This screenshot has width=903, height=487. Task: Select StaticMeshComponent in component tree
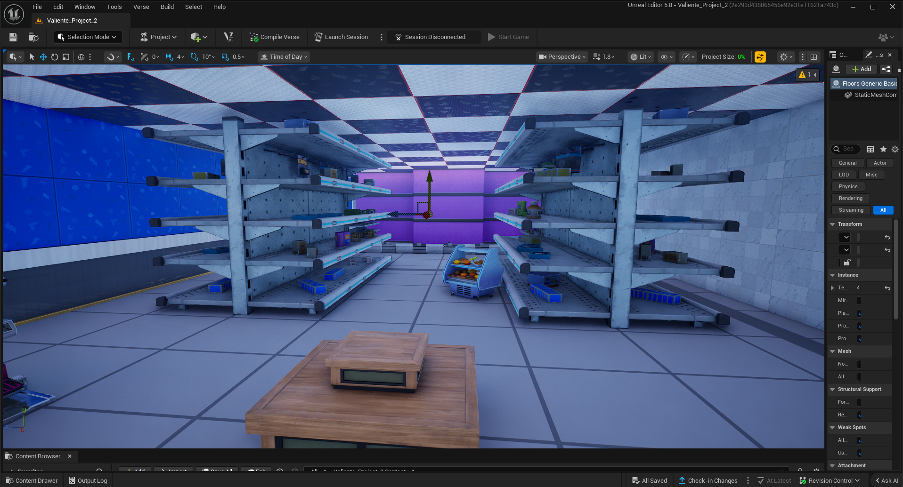coord(871,95)
